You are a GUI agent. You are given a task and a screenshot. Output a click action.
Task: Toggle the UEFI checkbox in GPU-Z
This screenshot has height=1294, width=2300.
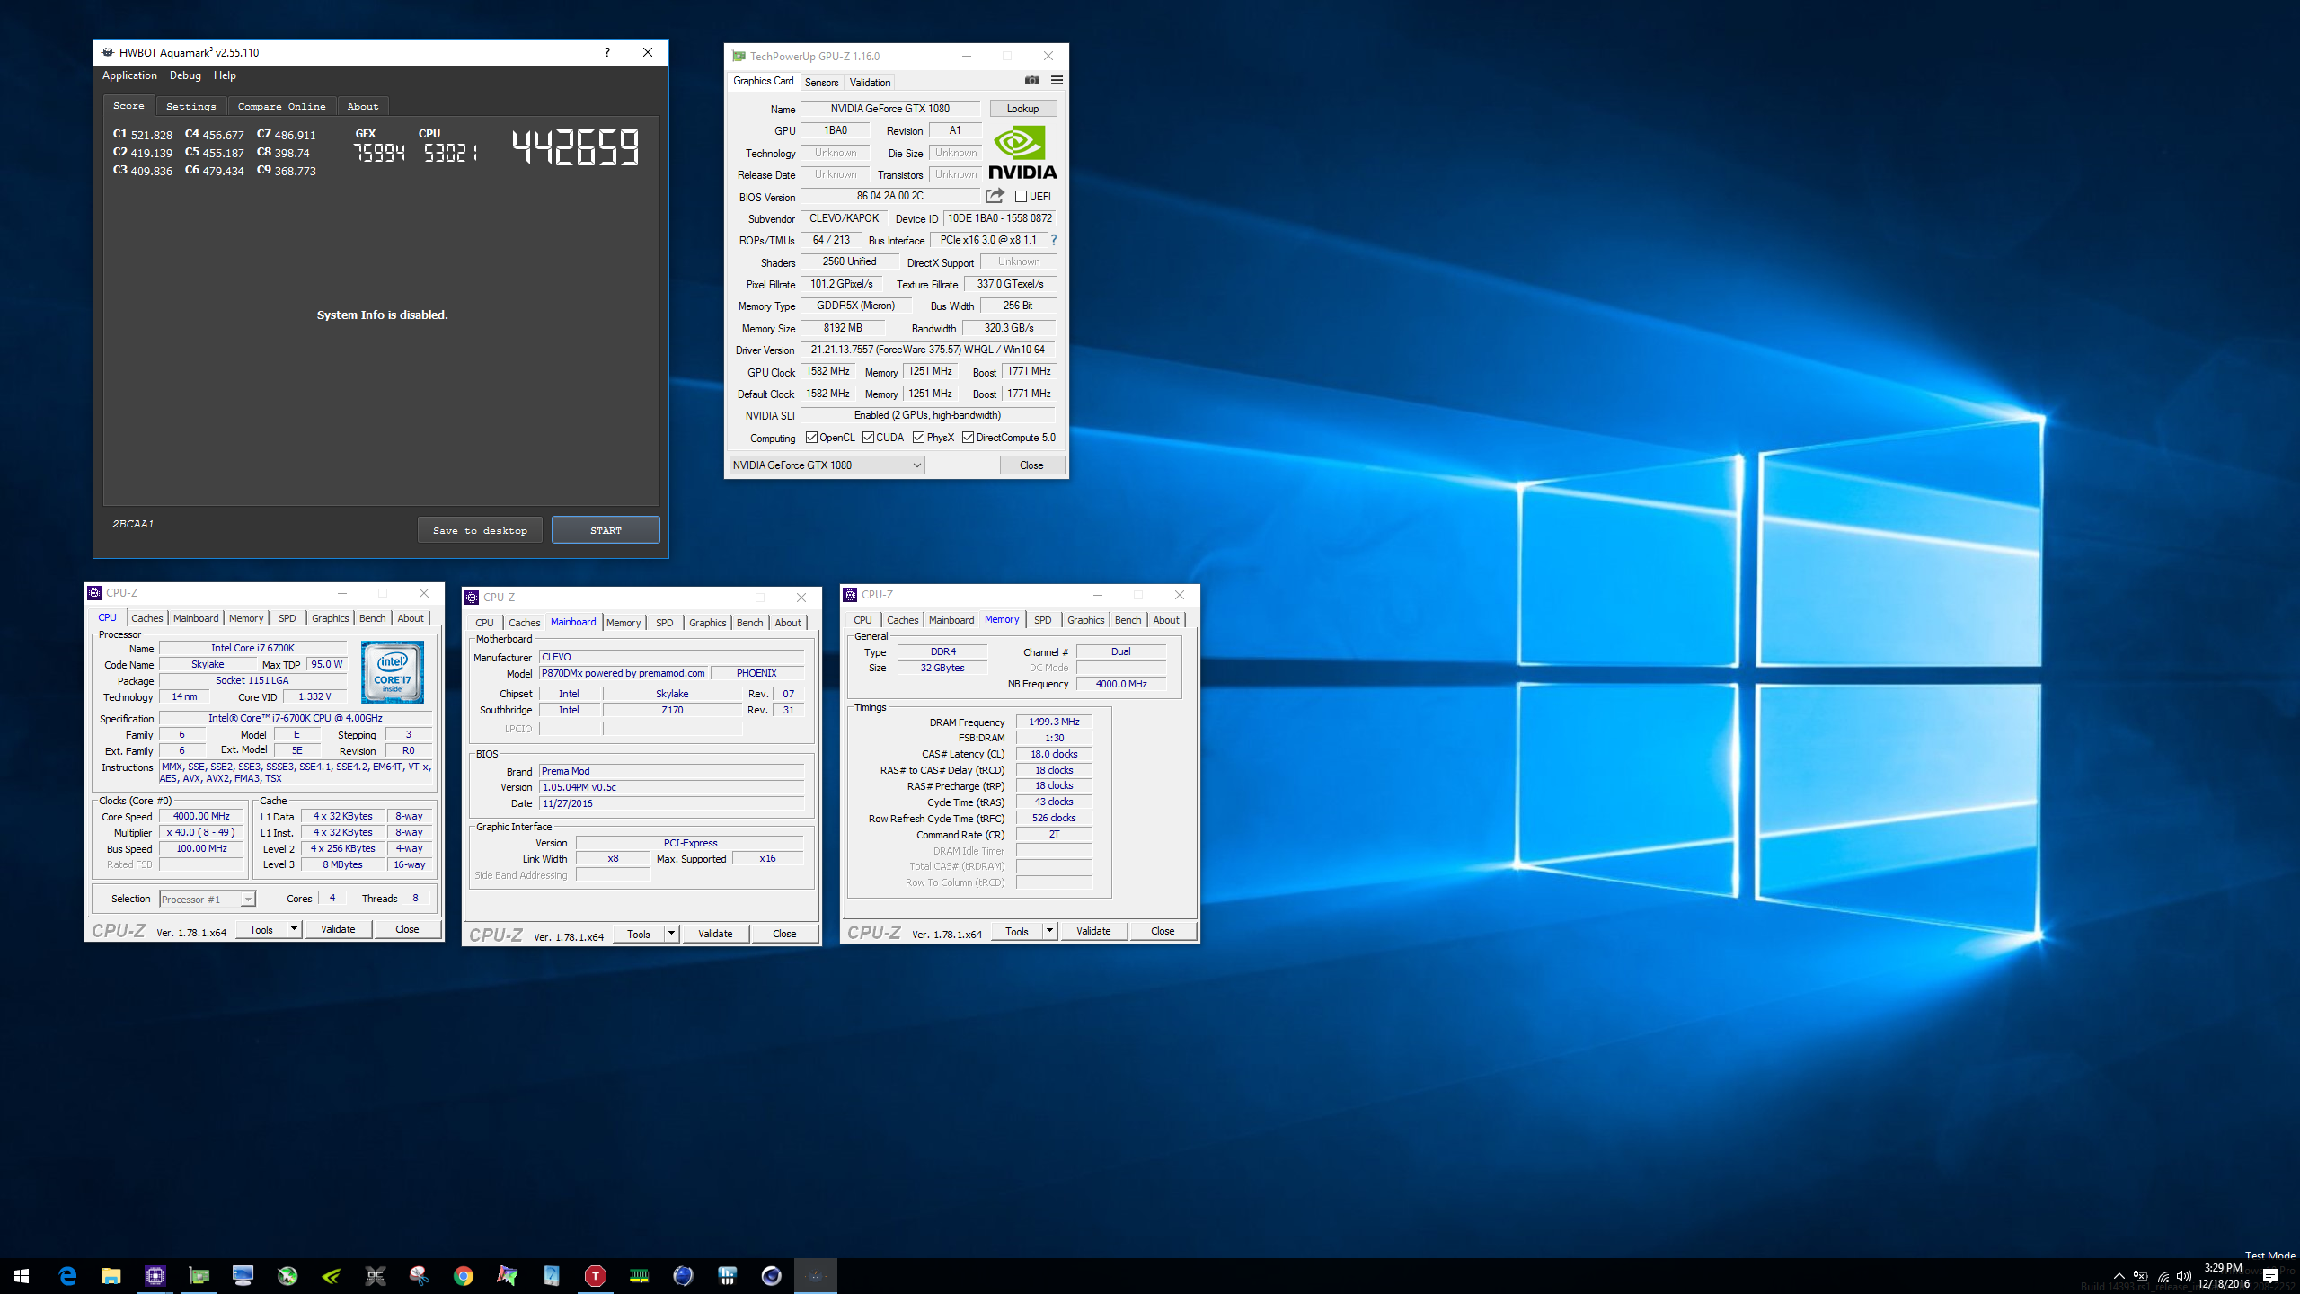tap(1021, 196)
